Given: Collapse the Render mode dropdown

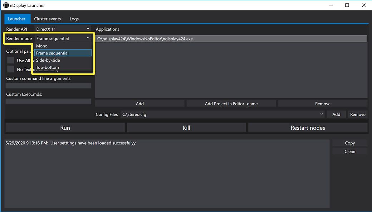Looking at the screenshot, I should click(x=63, y=38).
